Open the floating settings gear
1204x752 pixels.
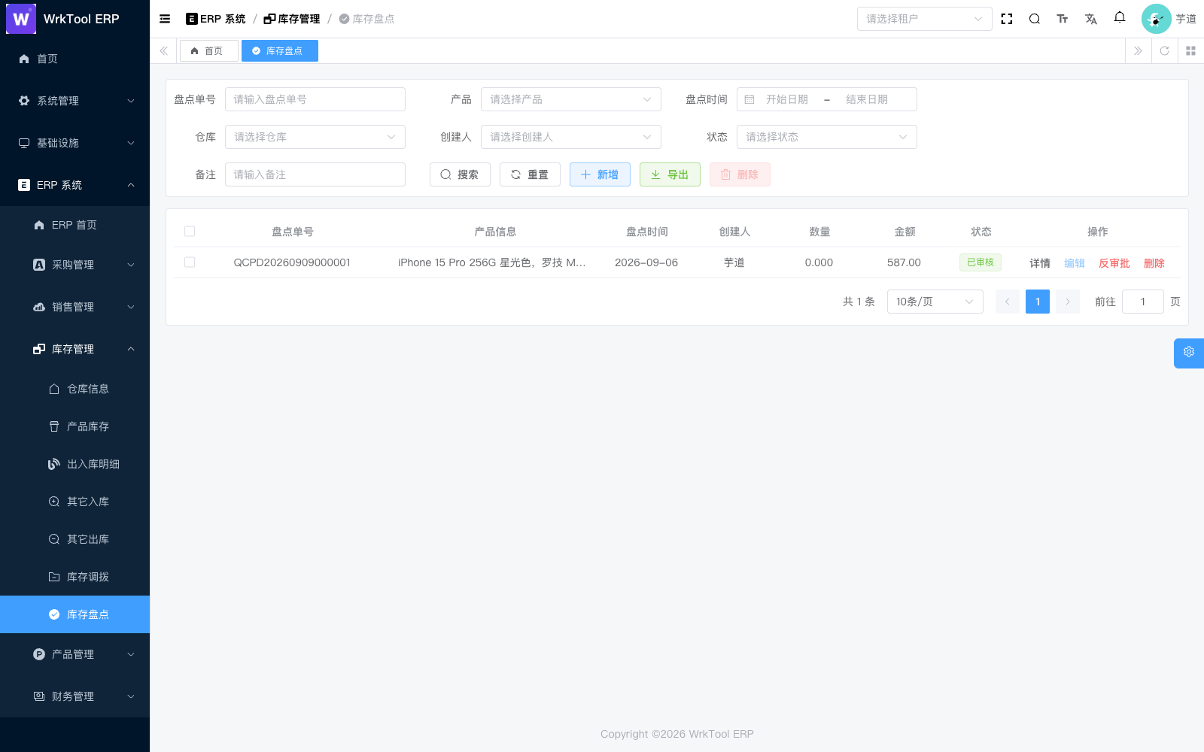[x=1189, y=353]
